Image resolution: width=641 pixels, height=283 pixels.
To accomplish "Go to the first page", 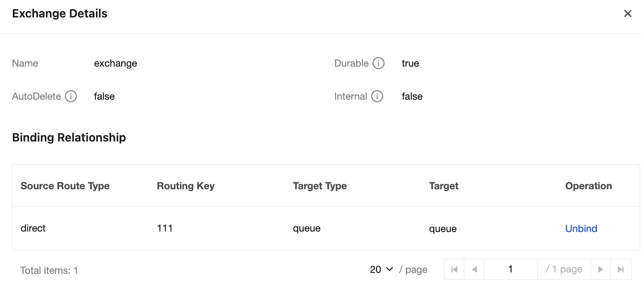I will click(455, 270).
